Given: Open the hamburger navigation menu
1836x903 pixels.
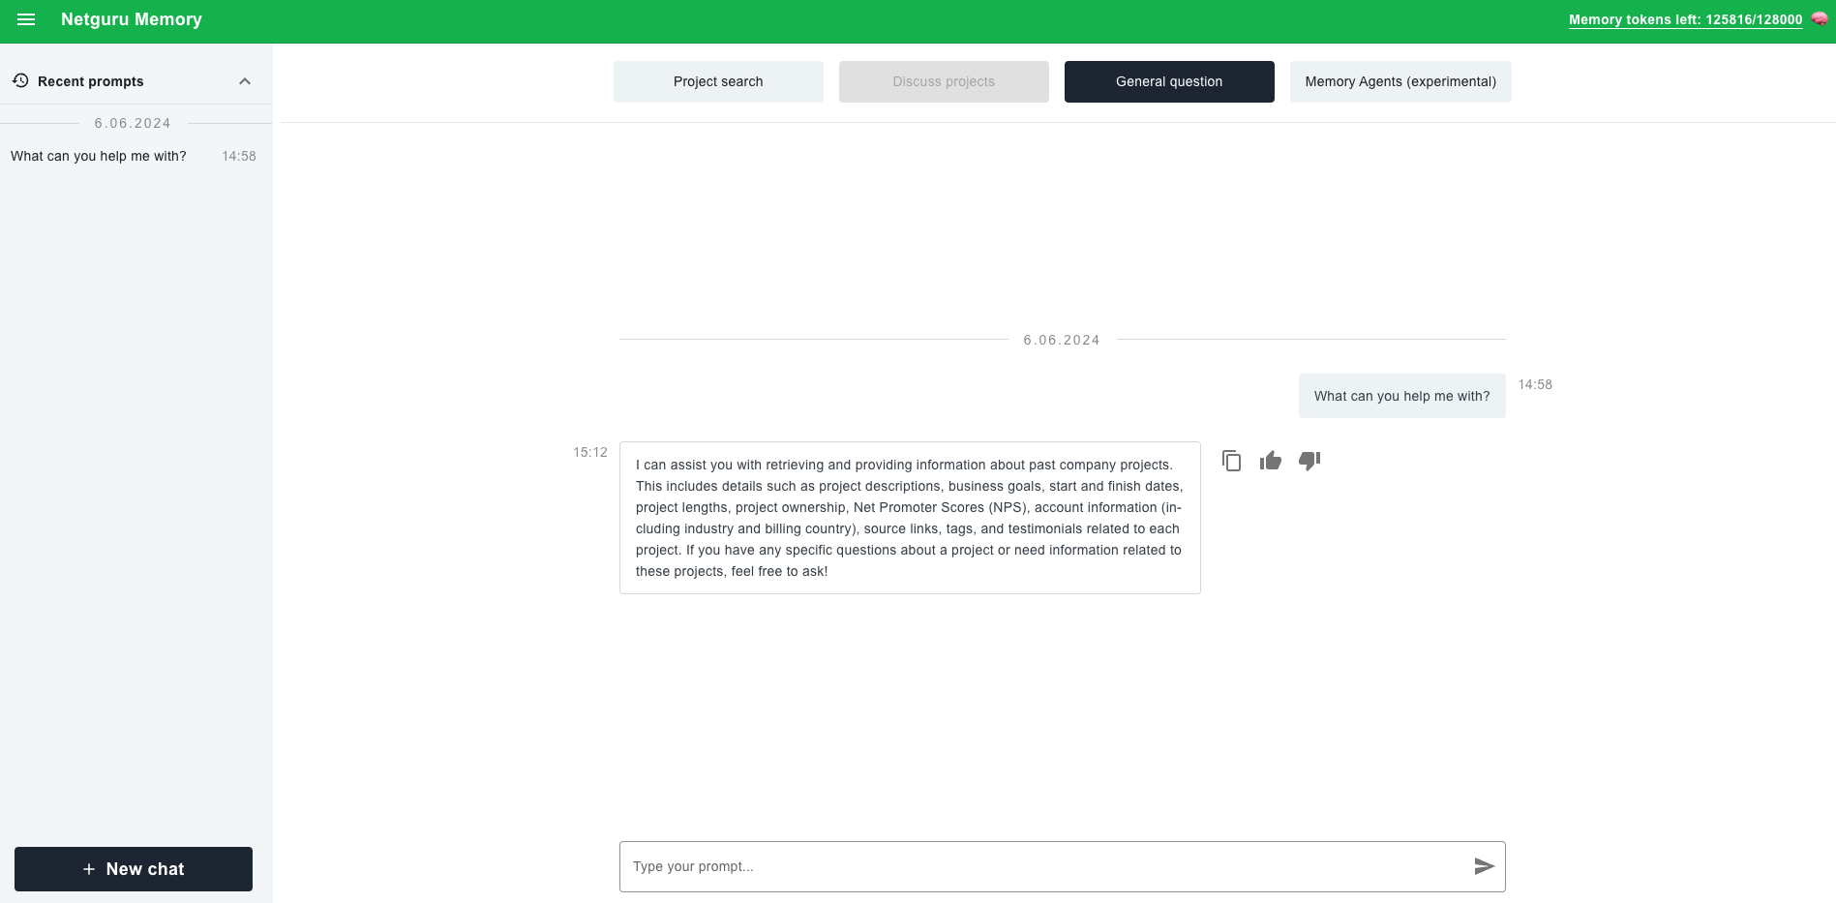Looking at the screenshot, I should click(26, 19).
